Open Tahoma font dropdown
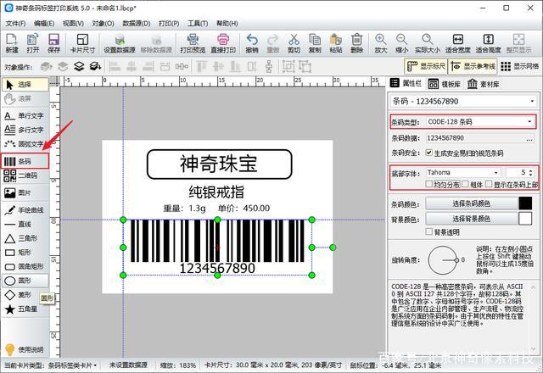The width and height of the screenshot is (543, 373). (x=463, y=172)
